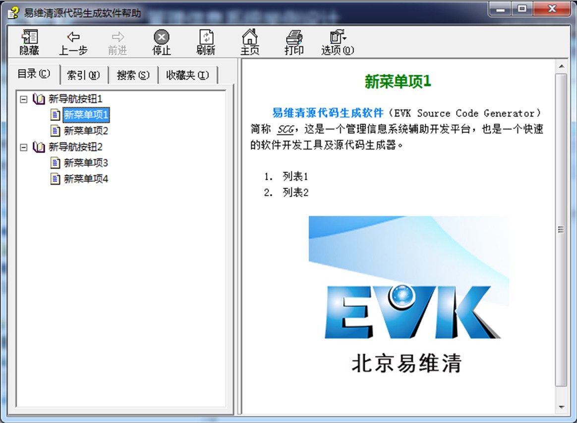Click the underlined SCG abbreviation
The width and height of the screenshot is (577, 423).
coord(286,129)
